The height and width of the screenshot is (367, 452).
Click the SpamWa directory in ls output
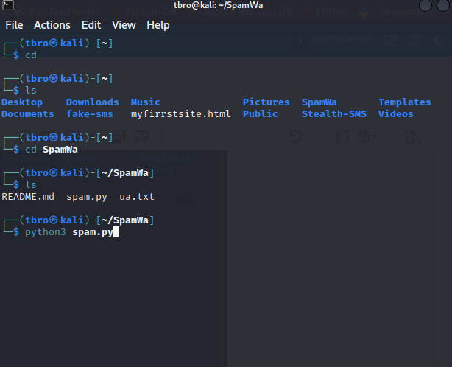(319, 102)
